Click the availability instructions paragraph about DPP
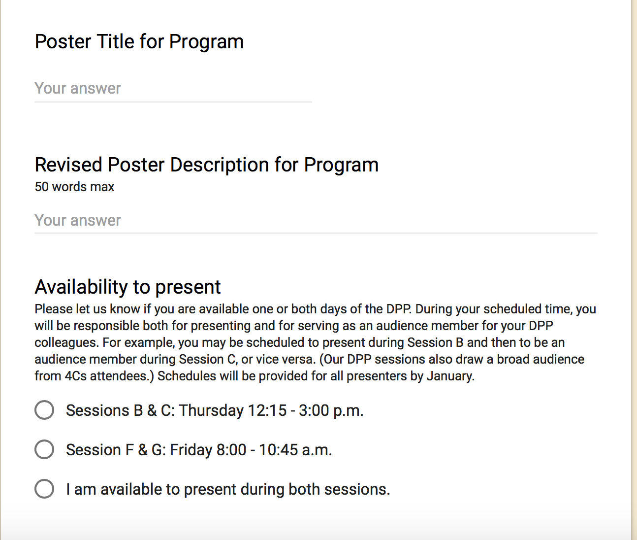Screen dimensions: 637x540 pyautogui.click(x=315, y=342)
